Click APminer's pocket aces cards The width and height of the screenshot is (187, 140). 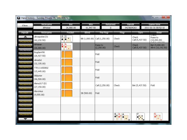pyautogui.click(x=66, y=47)
